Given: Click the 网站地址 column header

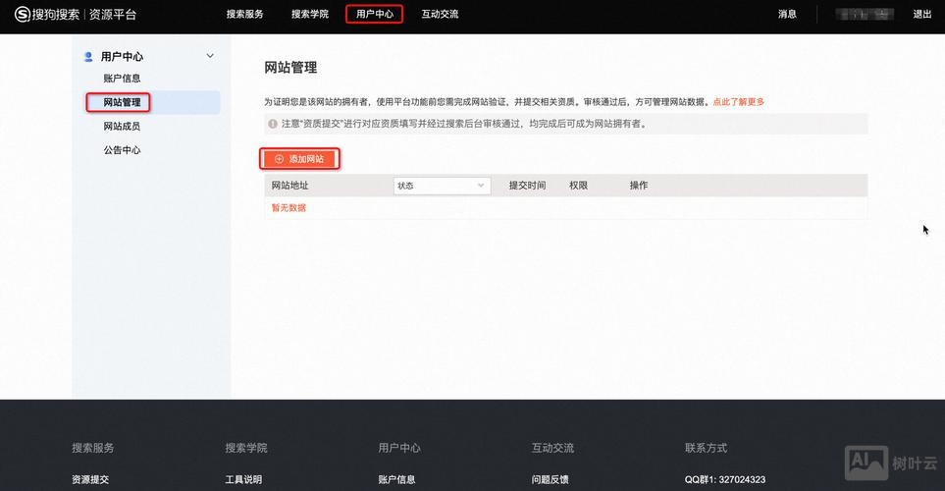Looking at the screenshot, I should click(289, 186).
